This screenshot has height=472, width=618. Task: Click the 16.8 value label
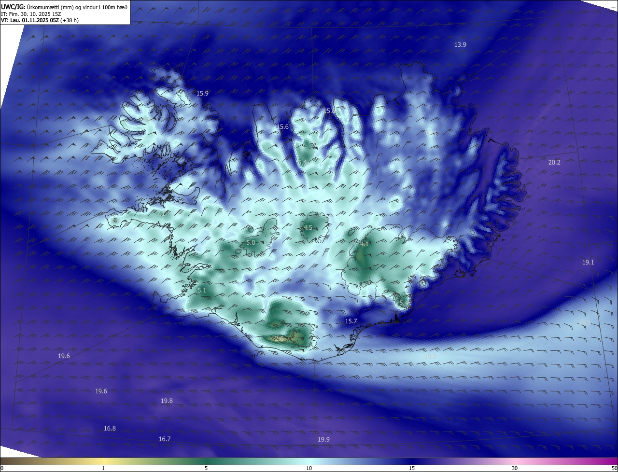(x=110, y=428)
